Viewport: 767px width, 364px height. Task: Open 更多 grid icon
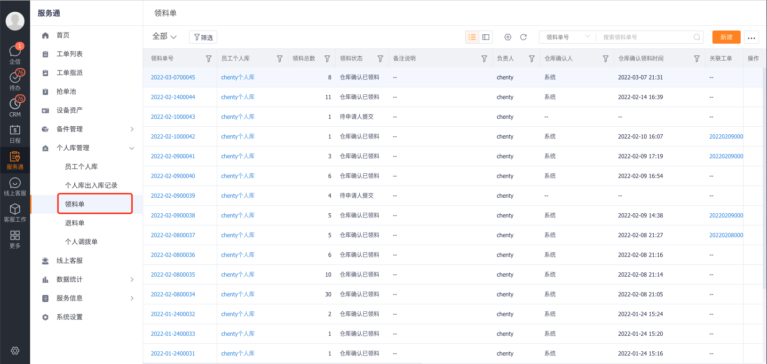click(15, 239)
